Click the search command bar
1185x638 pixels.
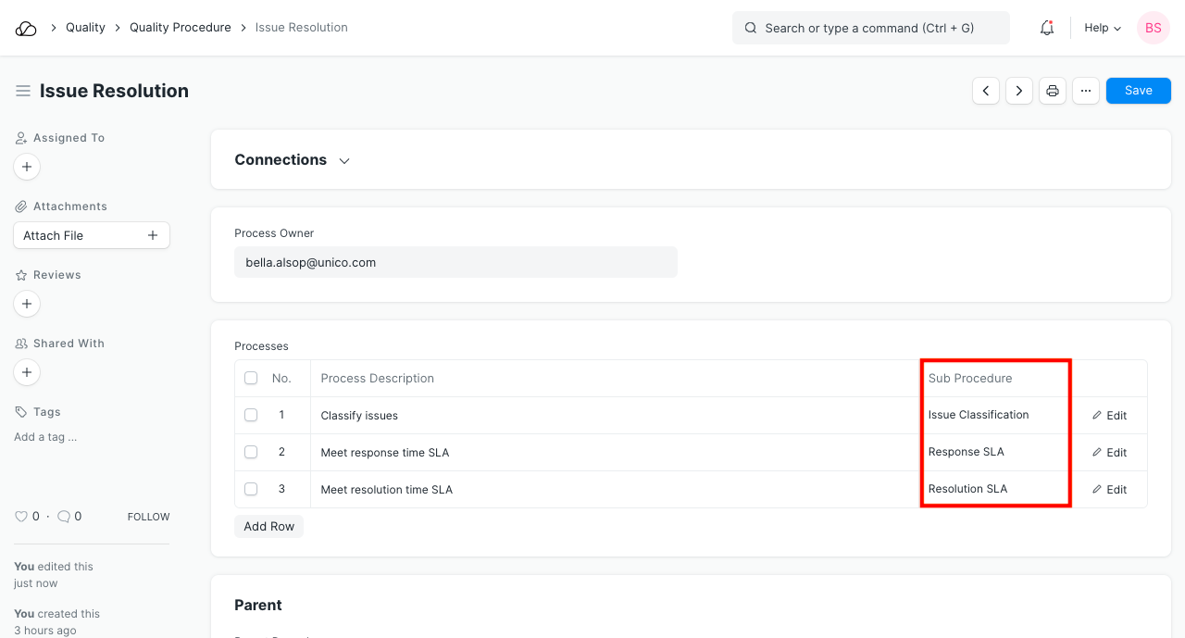coord(870,28)
